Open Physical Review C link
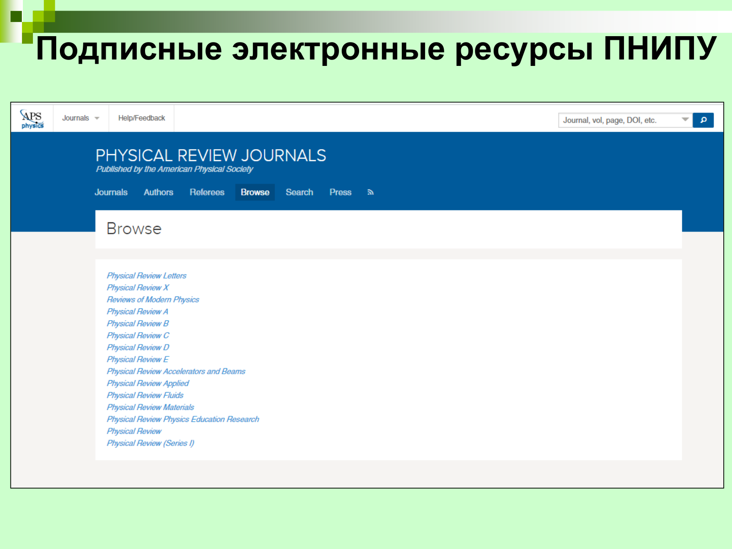 (x=138, y=335)
